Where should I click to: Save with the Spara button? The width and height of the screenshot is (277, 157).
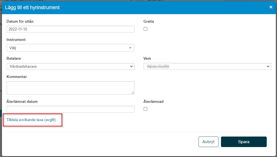point(244,142)
